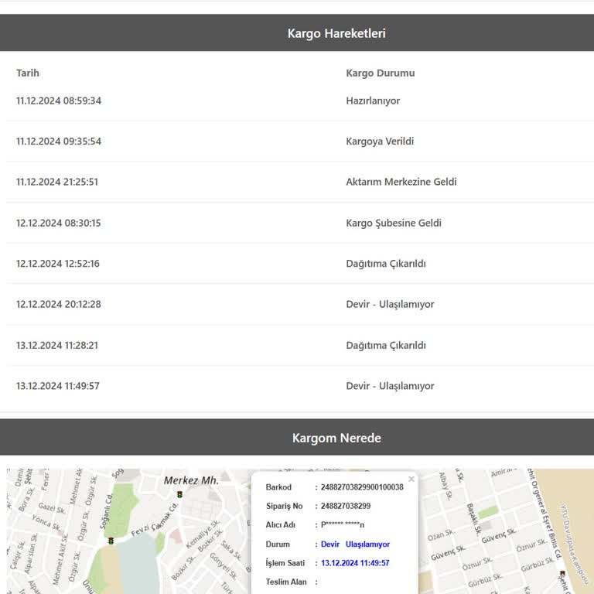594x594 pixels.
Task: Click Sipariş No value 248827038299
Action: (x=346, y=506)
